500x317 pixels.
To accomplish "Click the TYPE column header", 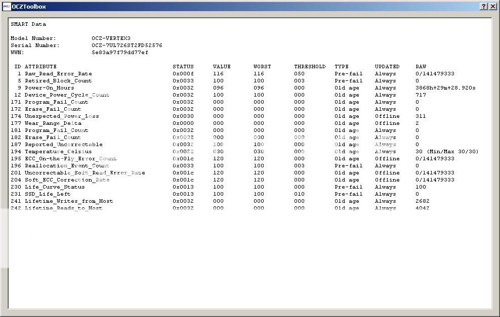I will click(x=342, y=67).
